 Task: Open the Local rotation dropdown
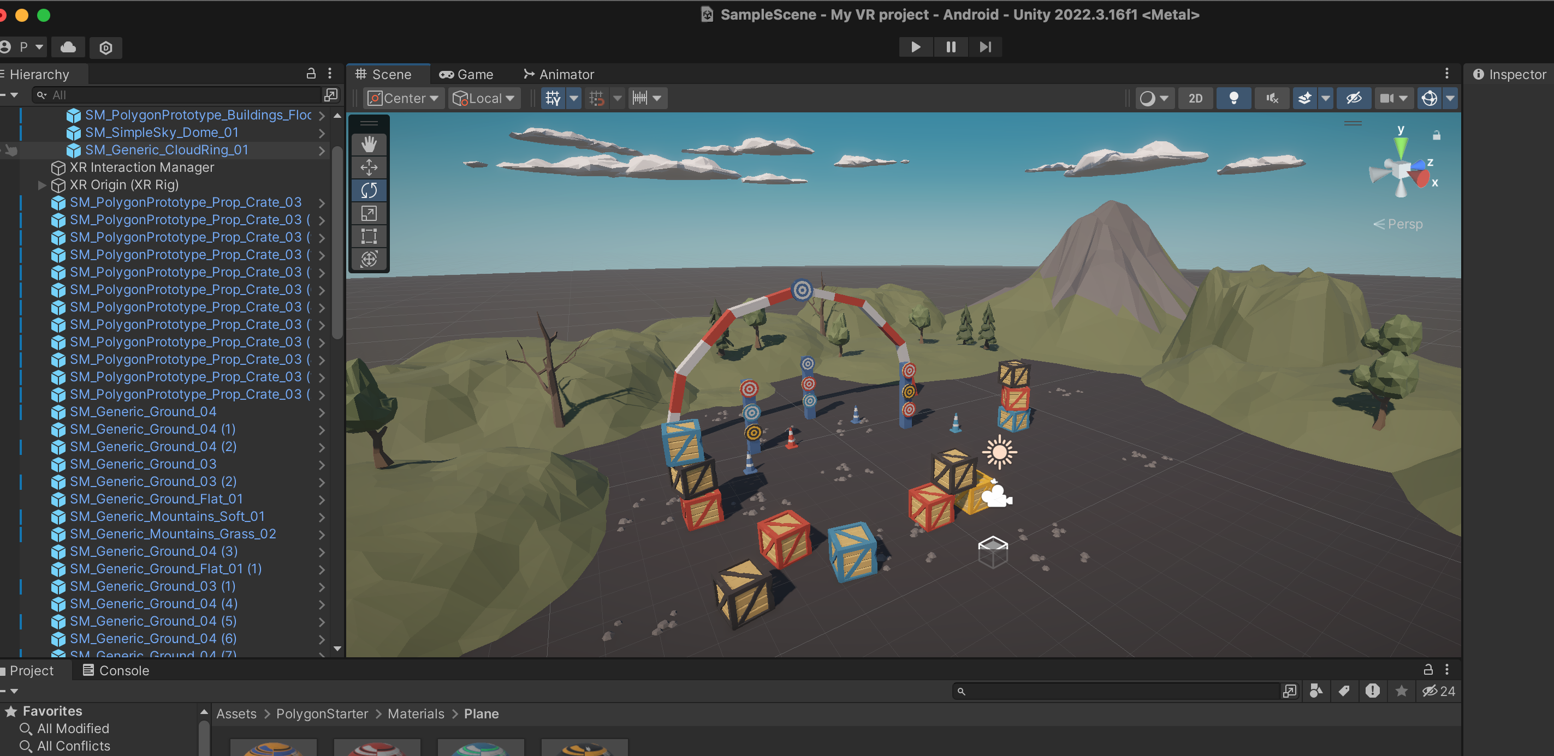(x=485, y=98)
